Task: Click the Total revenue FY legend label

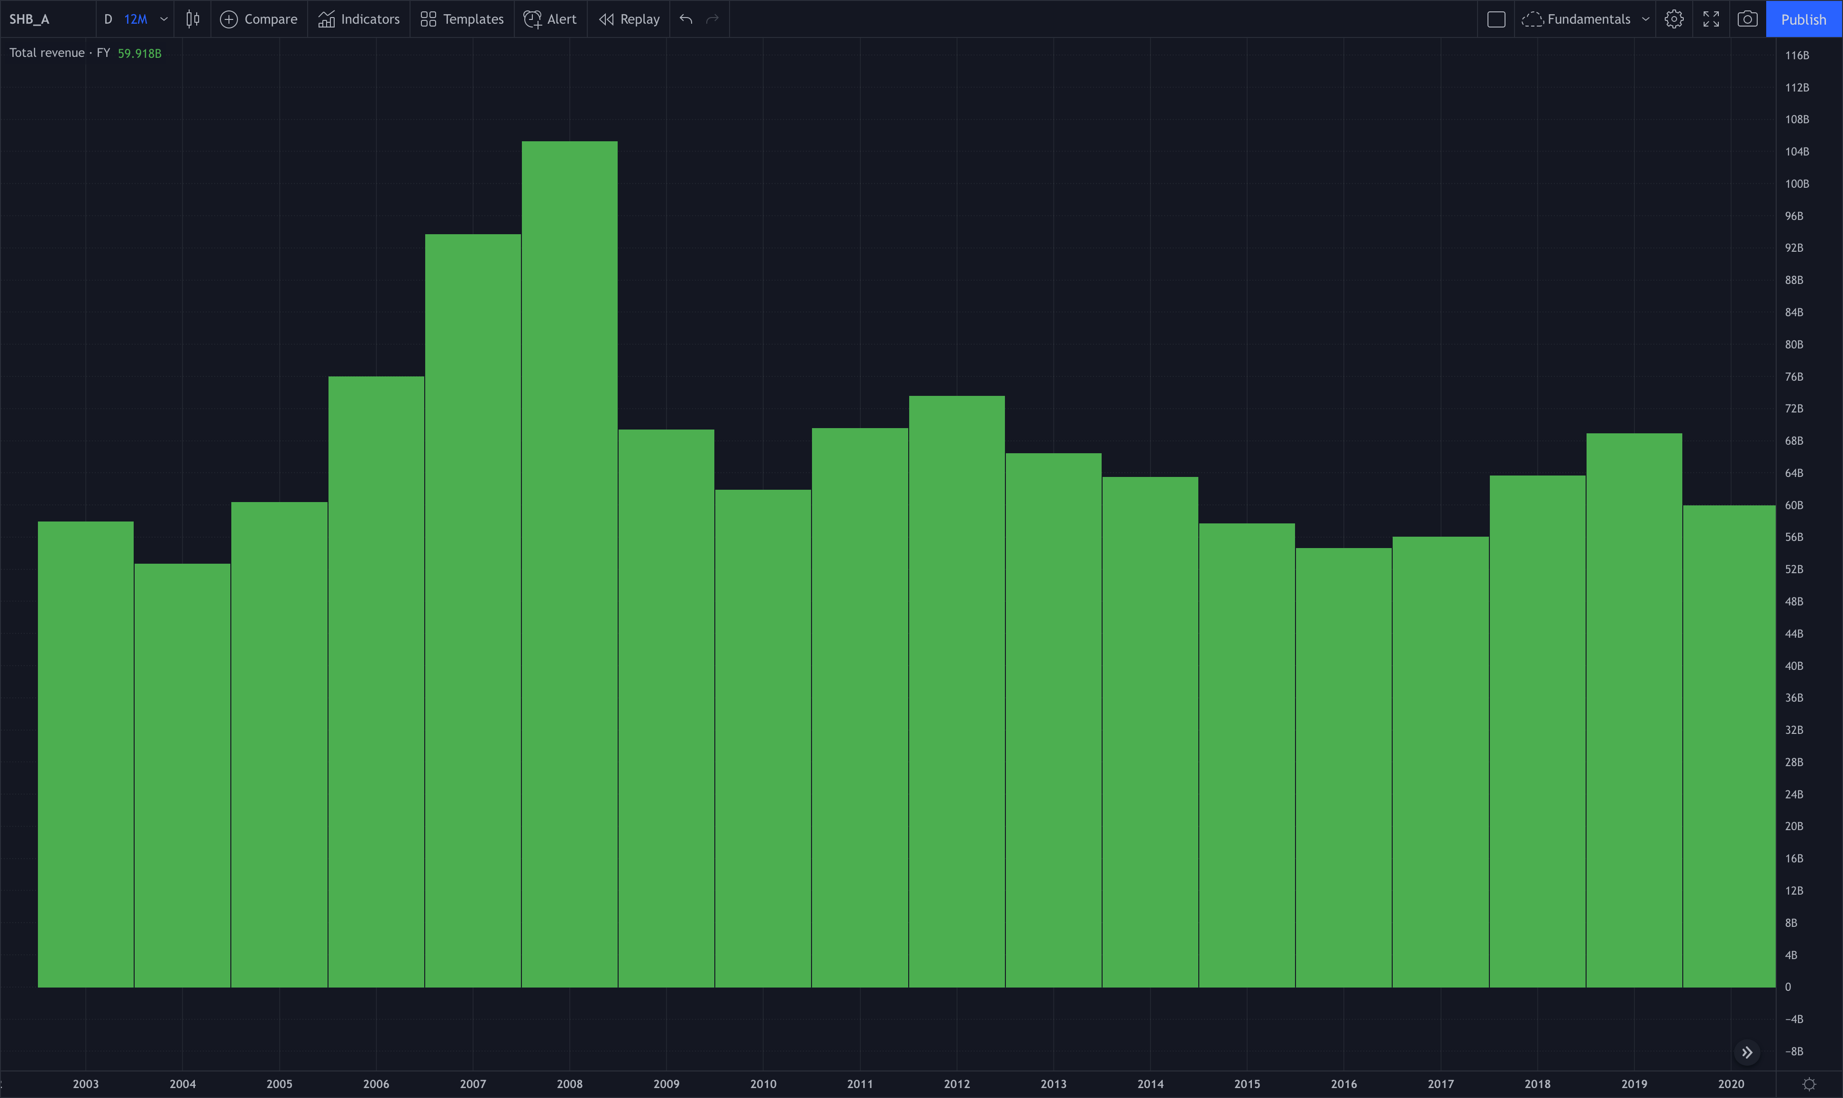Action: (59, 53)
